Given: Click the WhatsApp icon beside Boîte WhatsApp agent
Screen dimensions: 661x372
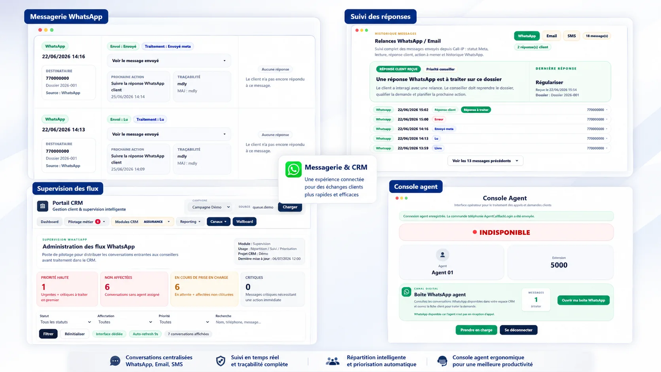Looking at the screenshot, I should click(406, 292).
